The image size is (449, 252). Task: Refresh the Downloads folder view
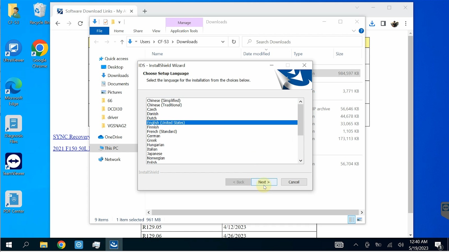[x=234, y=42]
